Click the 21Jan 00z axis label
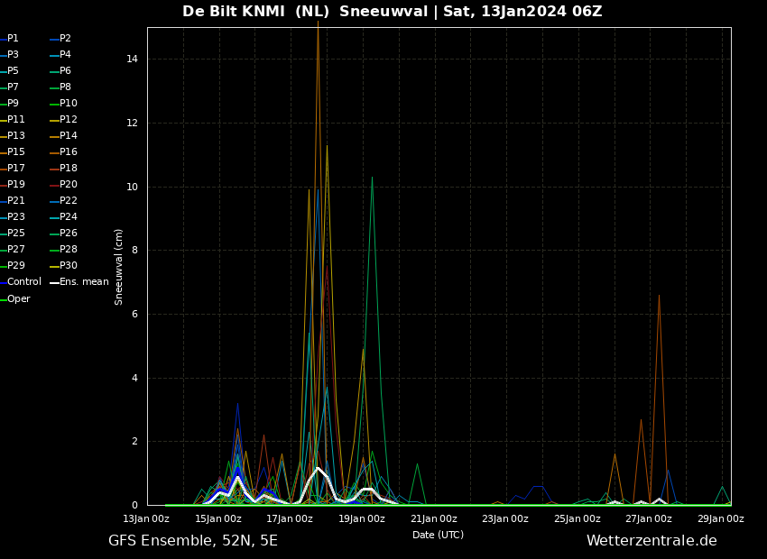Viewport: 767px width, 559px height. tap(434, 519)
